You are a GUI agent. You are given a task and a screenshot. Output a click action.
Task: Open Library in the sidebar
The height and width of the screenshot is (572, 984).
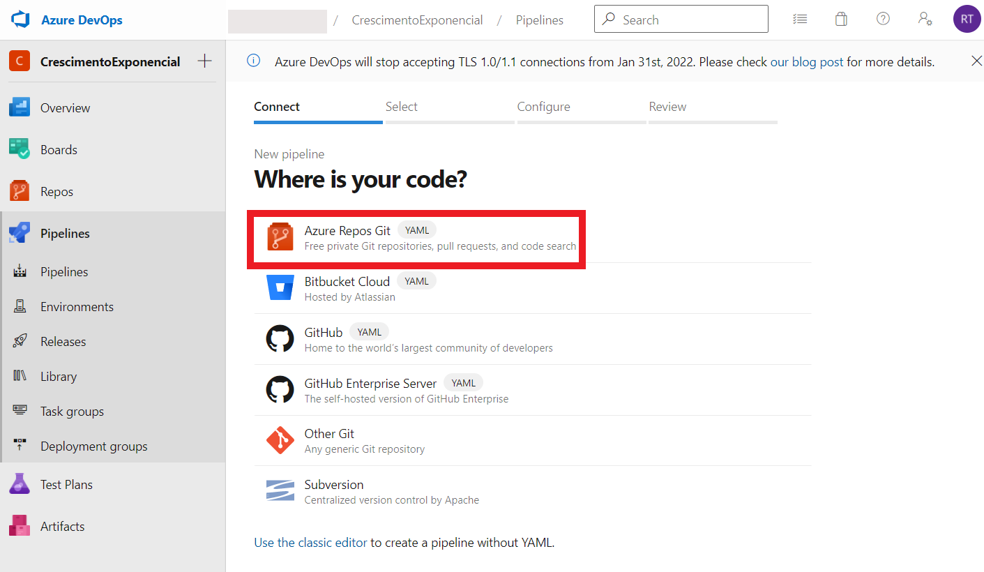(x=113, y=376)
